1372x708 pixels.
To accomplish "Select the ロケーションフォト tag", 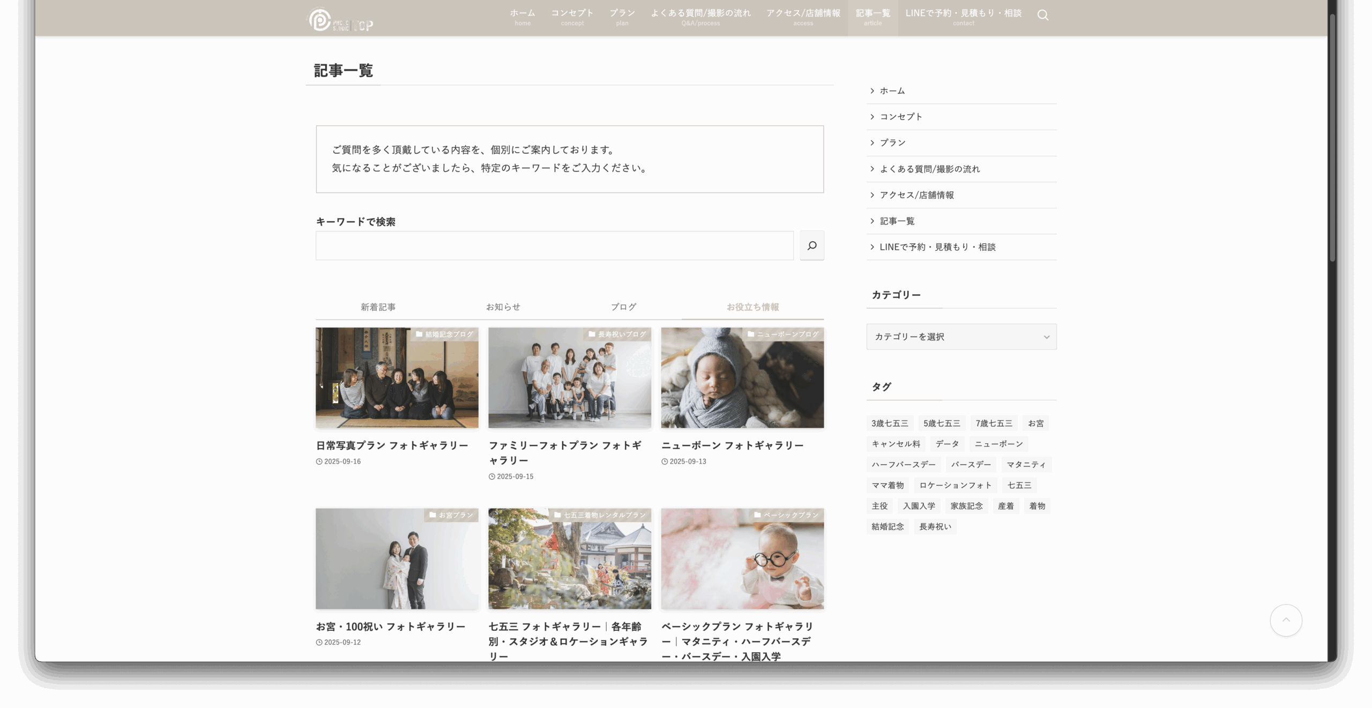I will [956, 485].
